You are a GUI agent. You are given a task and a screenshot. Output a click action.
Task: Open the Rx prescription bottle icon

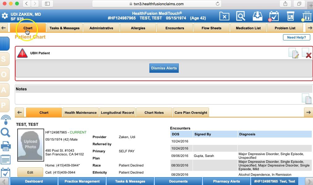coord(290,16)
